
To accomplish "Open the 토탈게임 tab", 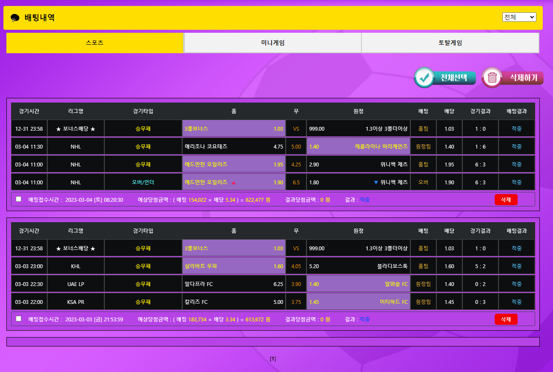I will [450, 43].
